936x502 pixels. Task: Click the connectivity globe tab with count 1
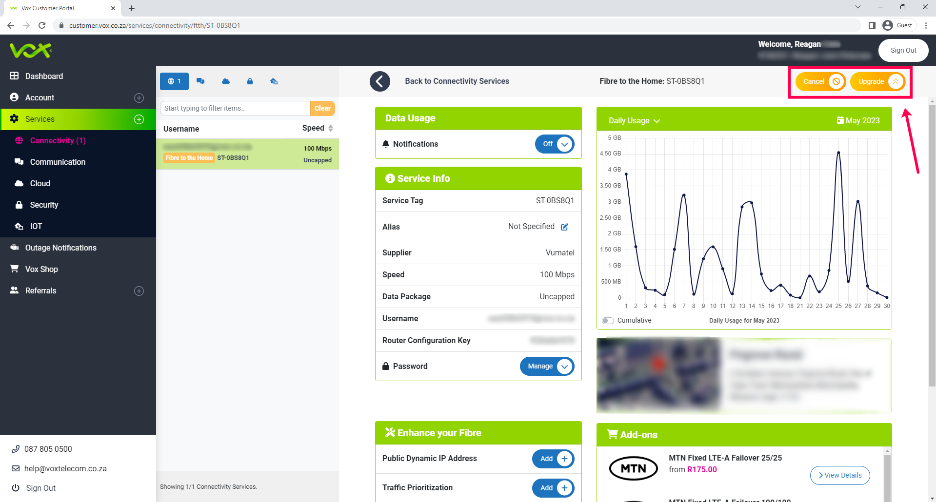(174, 81)
